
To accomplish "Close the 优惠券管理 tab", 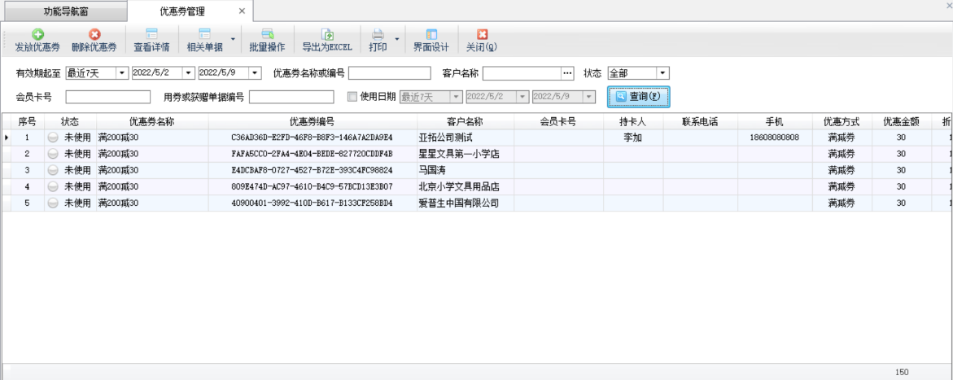I will pos(242,11).
